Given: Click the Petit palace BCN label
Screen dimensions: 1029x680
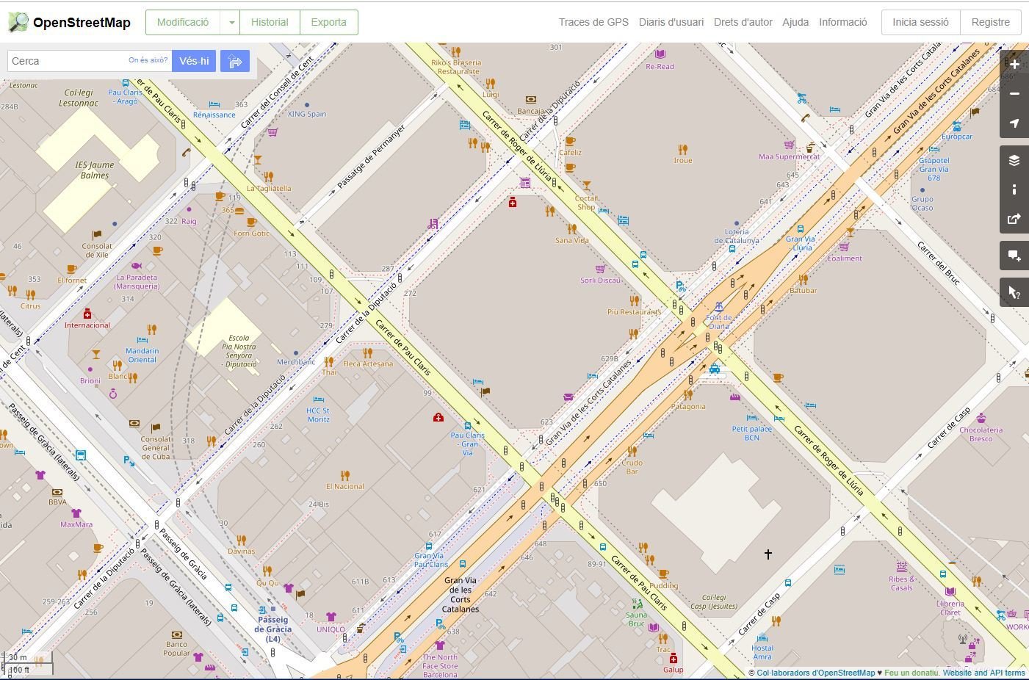Looking at the screenshot, I should tap(752, 433).
